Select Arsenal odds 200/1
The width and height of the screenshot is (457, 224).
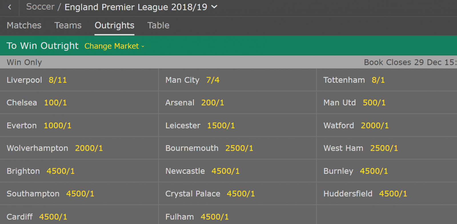(213, 103)
